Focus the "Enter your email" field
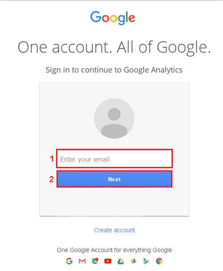The image size is (223, 271). tap(114, 159)
